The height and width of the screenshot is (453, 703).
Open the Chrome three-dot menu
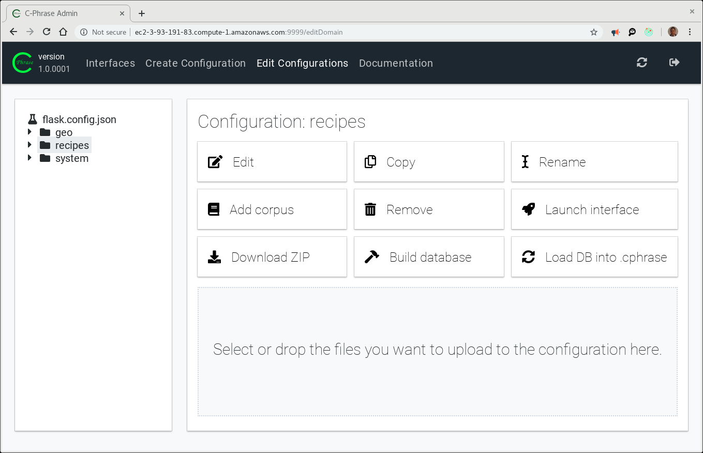690,32
